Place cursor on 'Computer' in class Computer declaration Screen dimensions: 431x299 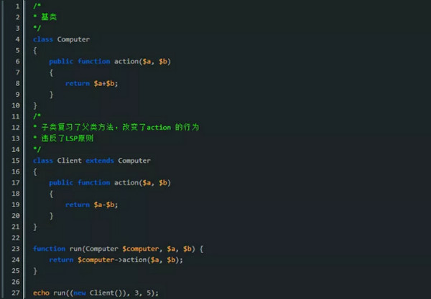pos(73,39)
